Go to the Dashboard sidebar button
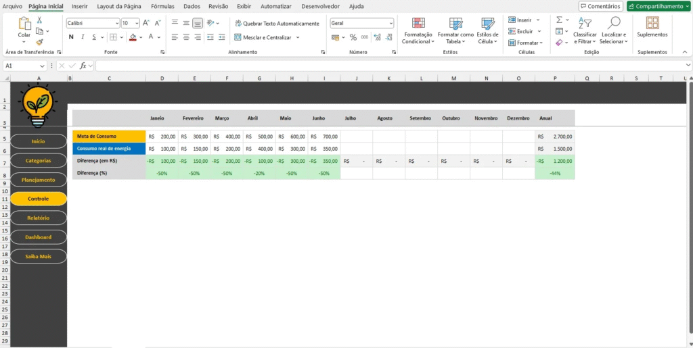The image size is (693, 348). 39,237
